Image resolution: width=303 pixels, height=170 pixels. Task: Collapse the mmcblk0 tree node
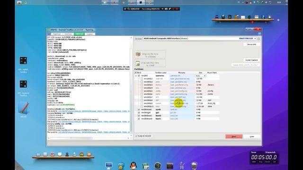(136, 76)
